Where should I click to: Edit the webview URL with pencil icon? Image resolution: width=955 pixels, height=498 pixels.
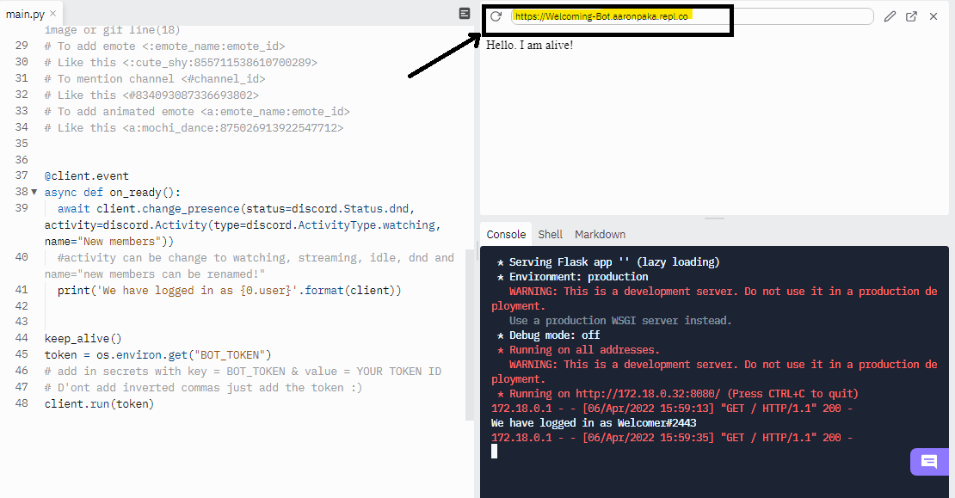(890, 16)
